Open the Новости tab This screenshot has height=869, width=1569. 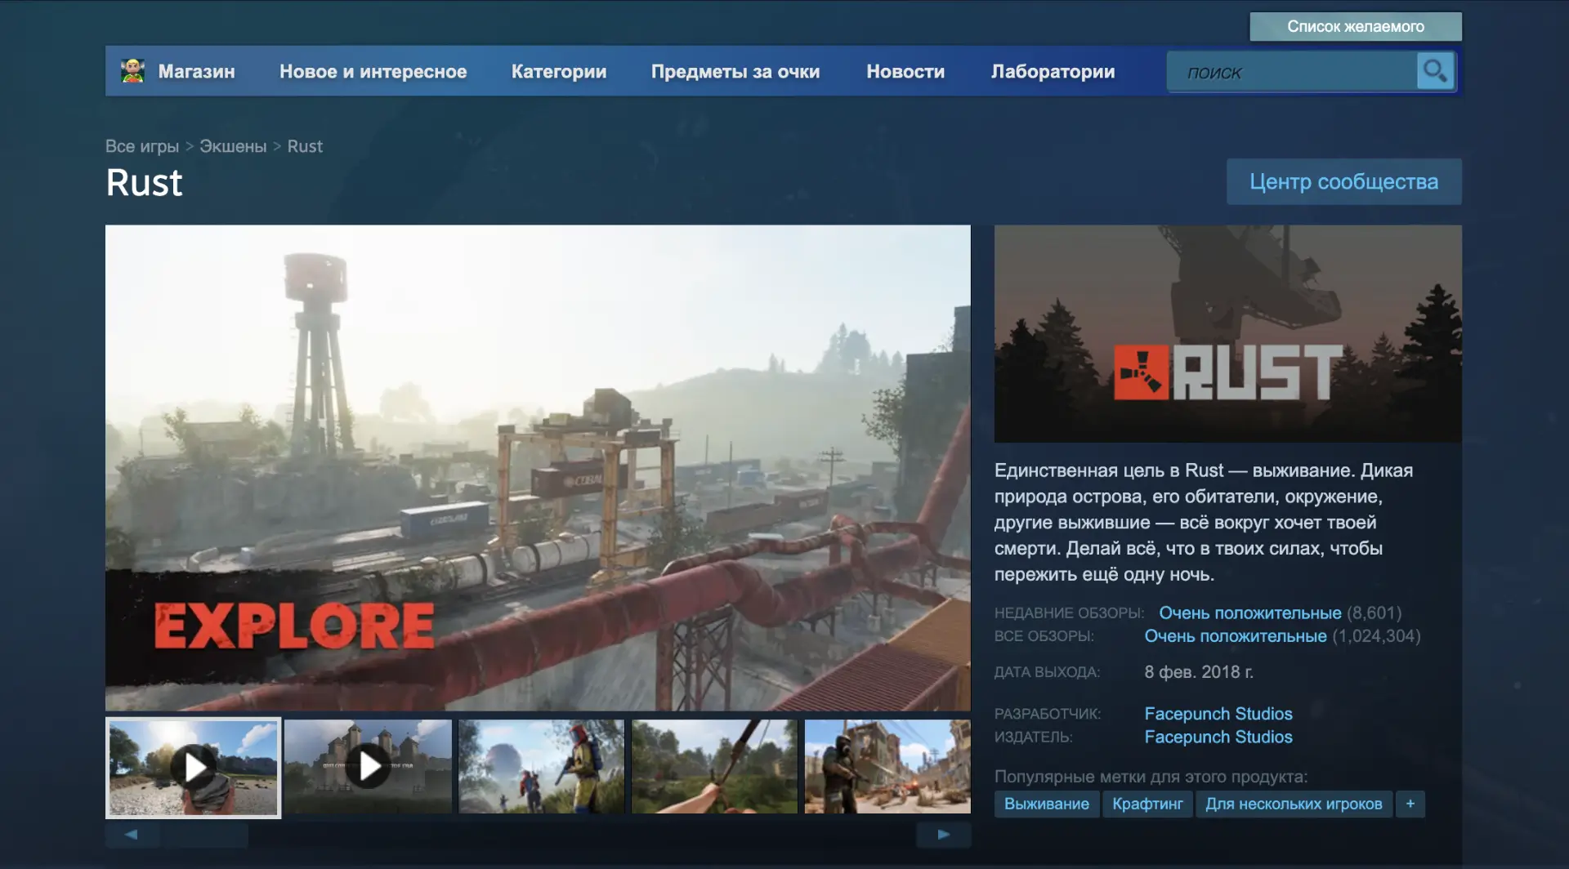905,71
